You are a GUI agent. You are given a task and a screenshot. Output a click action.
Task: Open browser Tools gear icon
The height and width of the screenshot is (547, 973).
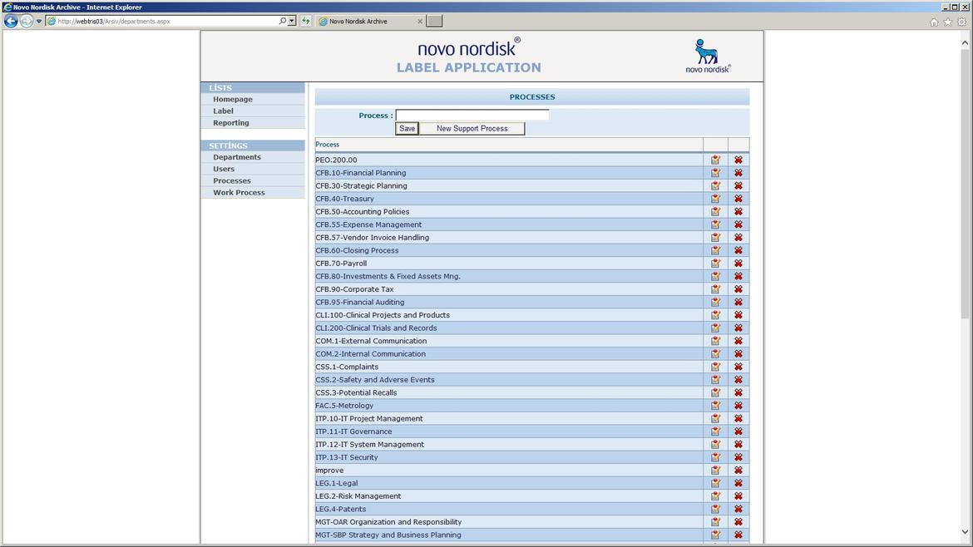tap(962, 22)
